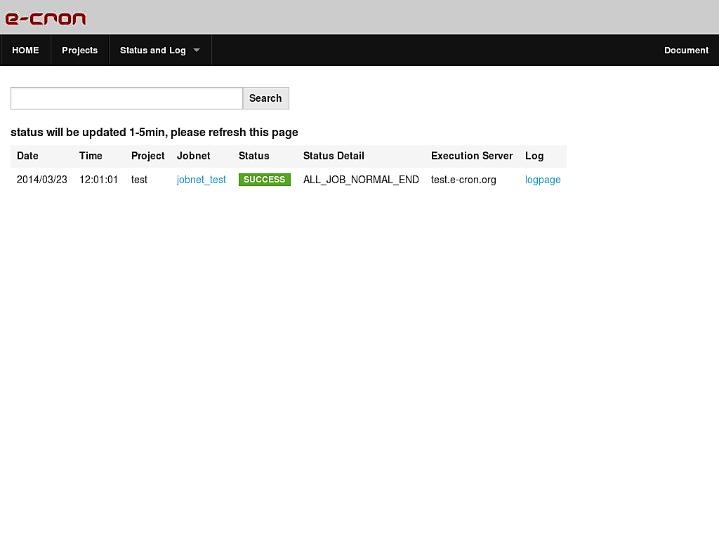Open the jobnet_test link
The image size is (719, 539).
coord(201,180)
